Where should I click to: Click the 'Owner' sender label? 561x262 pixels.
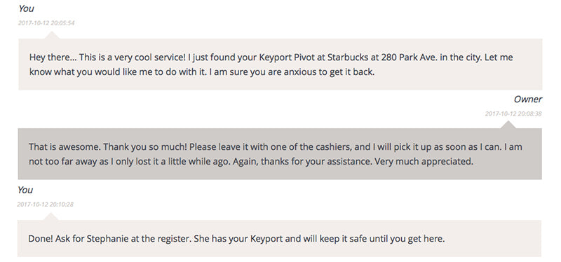coord(528,99)
